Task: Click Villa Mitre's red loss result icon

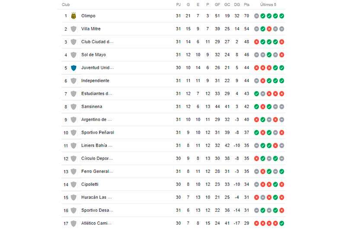Action: [269, 29]
